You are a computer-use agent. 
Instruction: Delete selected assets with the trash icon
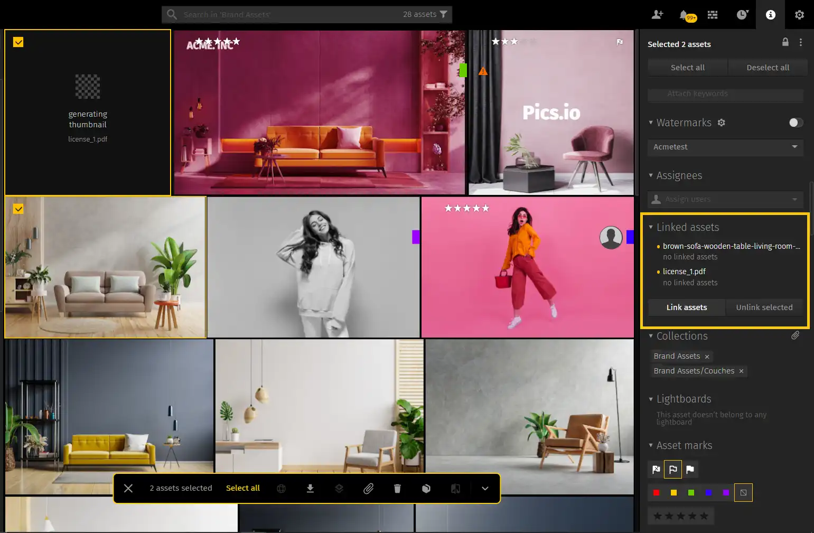[x=397, y=488]
